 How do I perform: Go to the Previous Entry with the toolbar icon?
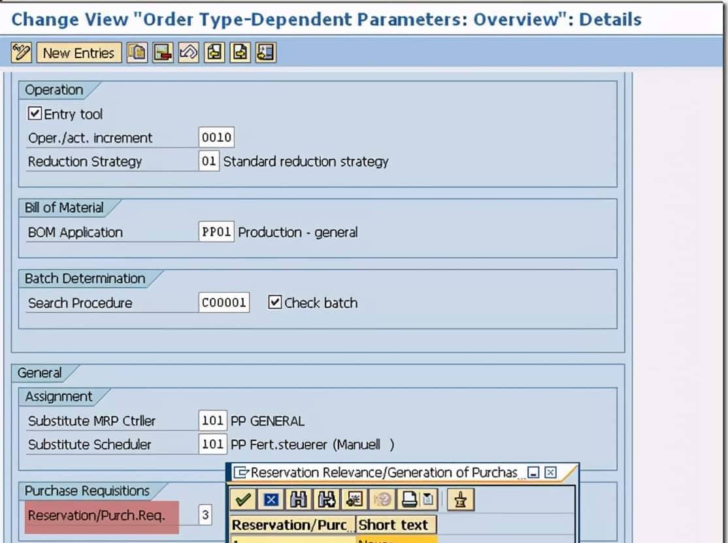(x=214, y=52)
